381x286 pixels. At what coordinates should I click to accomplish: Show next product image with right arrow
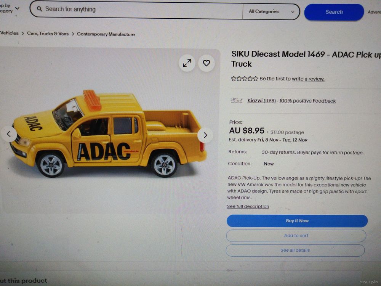click(x=205, y=135)
